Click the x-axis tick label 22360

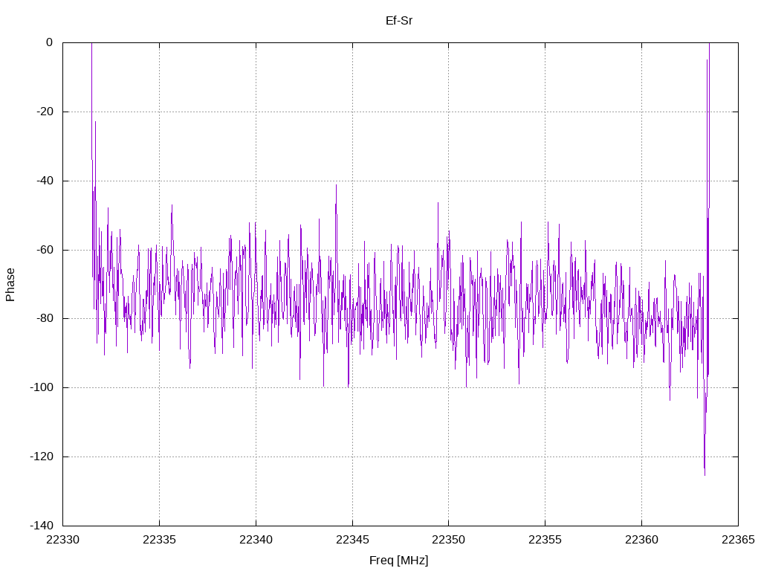tap(641, 540)
